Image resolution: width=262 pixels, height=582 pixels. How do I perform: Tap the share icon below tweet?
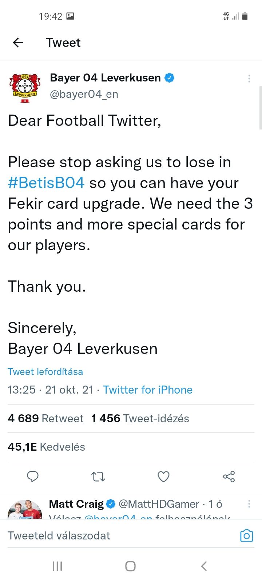pos(229,476)
